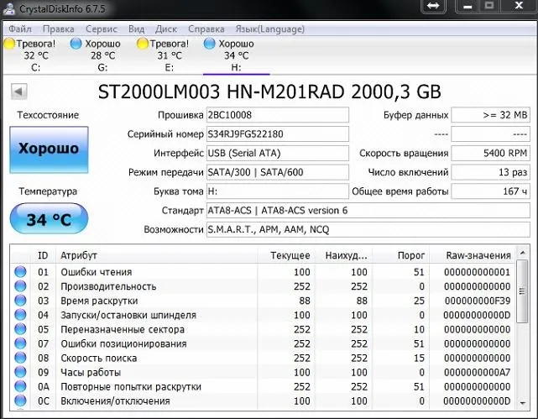Viewport: 538px width, 419px height.
Task: Click the Возможности field S.M.A.R.T., APM
Action: pos(368,229)
